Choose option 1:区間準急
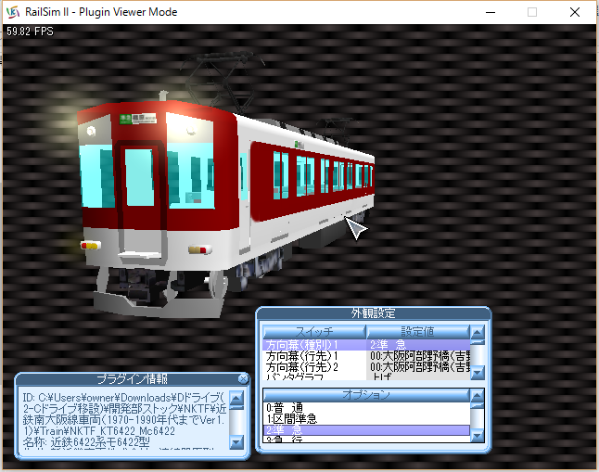This screenshot has width=599, height=472. pyautogui.click(x=366, y=419)
